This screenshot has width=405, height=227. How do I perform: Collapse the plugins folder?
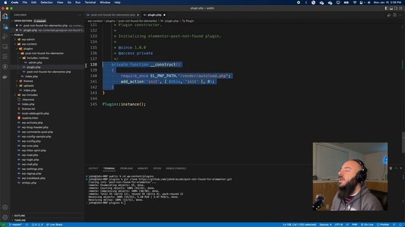tap(28, 49)
